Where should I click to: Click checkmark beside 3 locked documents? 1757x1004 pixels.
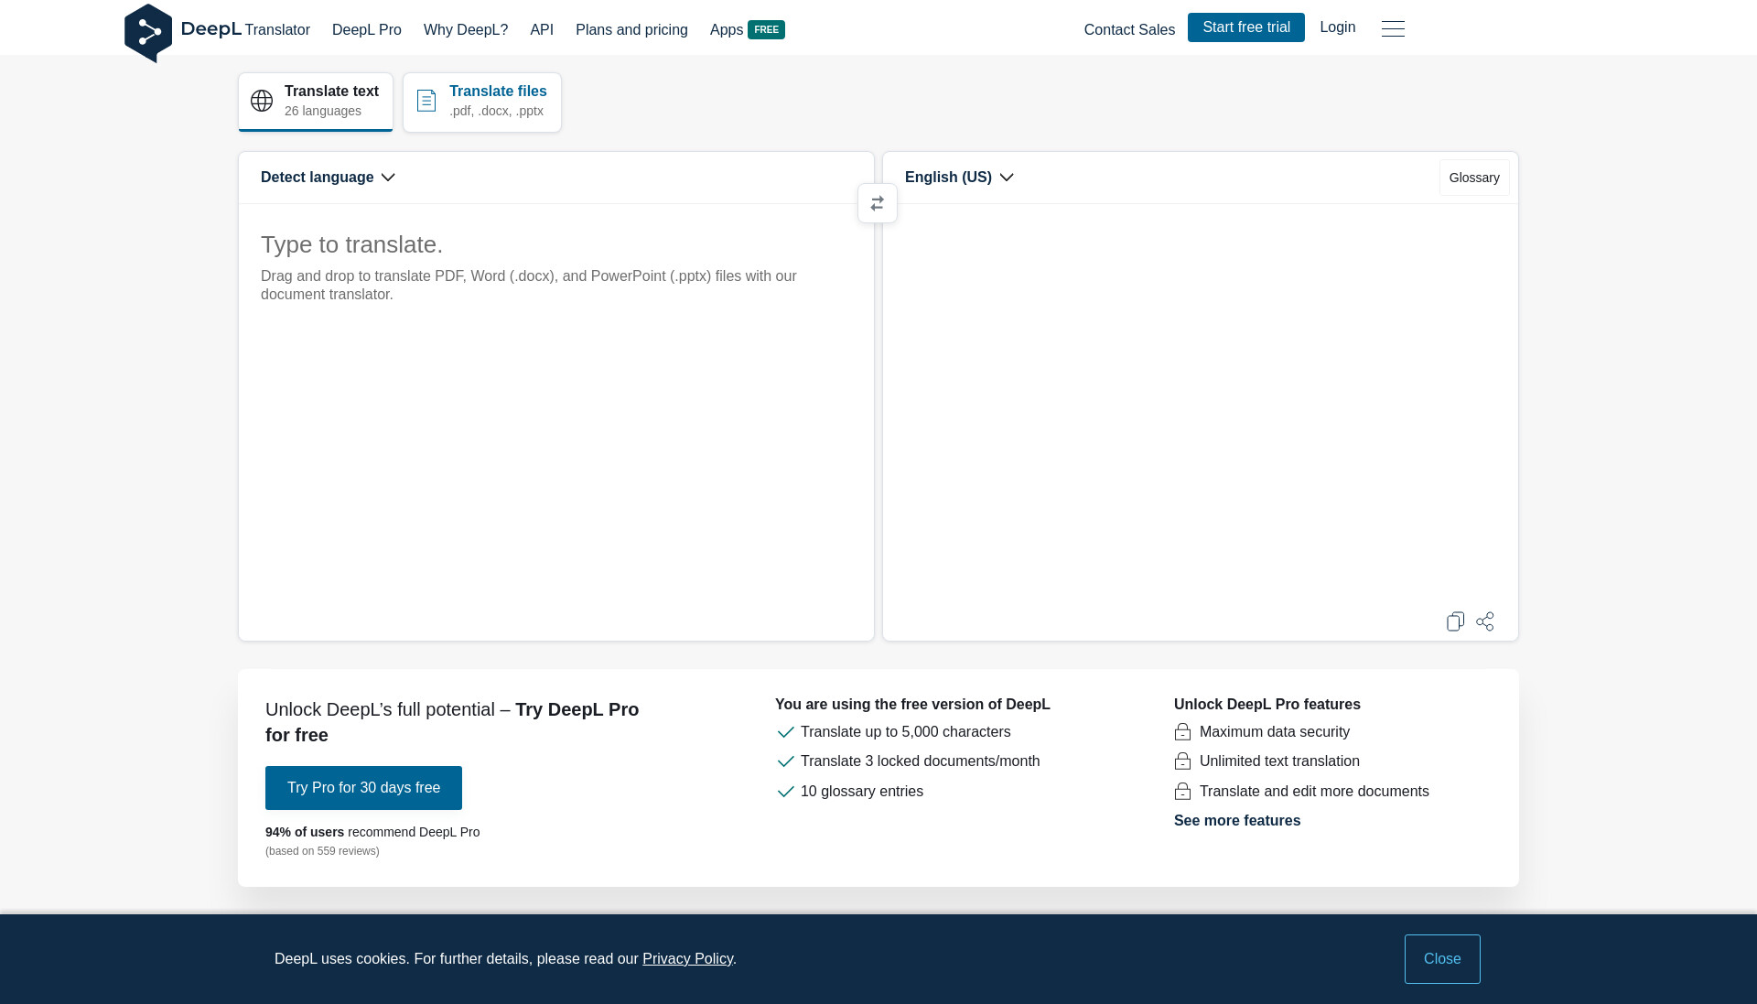click(785, 761)
